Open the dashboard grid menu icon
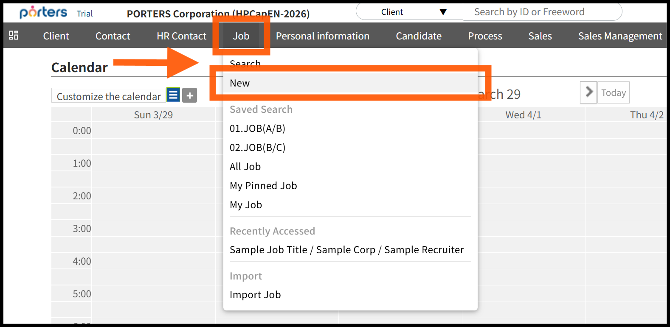Image resolution: width=670 pixels, height=327 pixels. tap(14, 35)
